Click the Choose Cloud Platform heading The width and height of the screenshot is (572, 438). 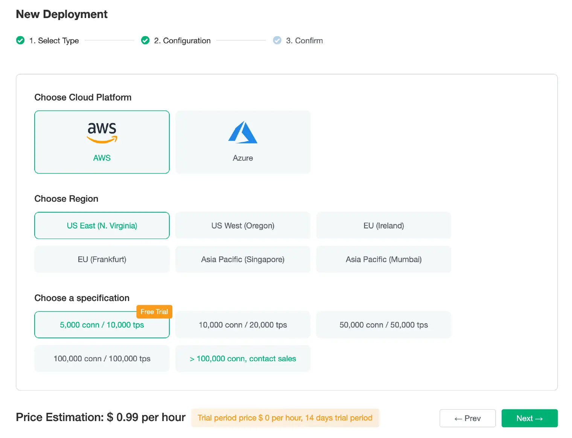(83, 97)
